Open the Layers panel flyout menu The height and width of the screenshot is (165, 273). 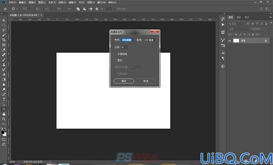(271, 17)
